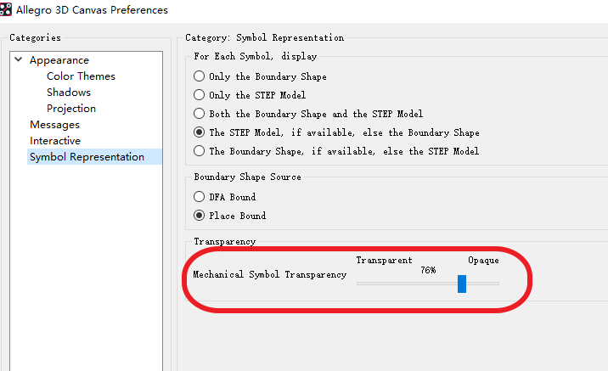Open the Messages category
608x371 pixels.
(54, 125)
